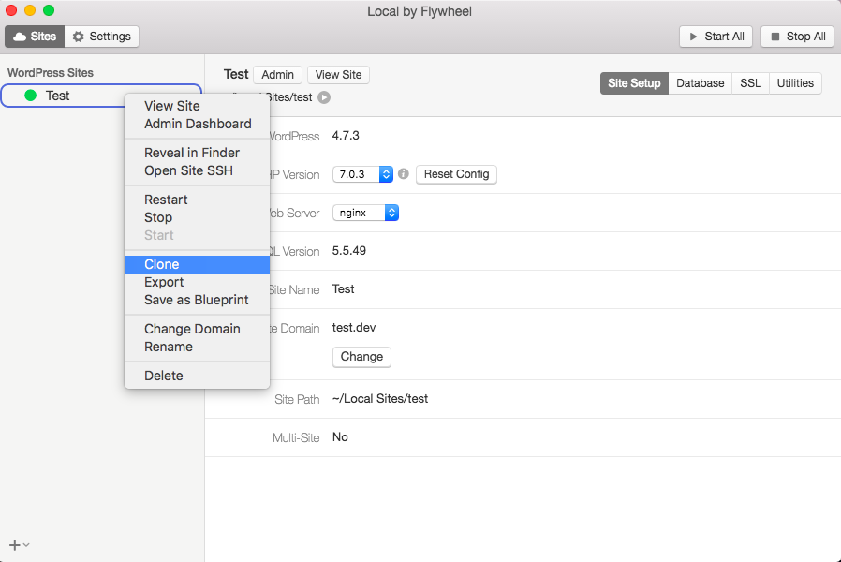Click the test.dev site domain text
The image size is (841, 562).
pos(354,327)
